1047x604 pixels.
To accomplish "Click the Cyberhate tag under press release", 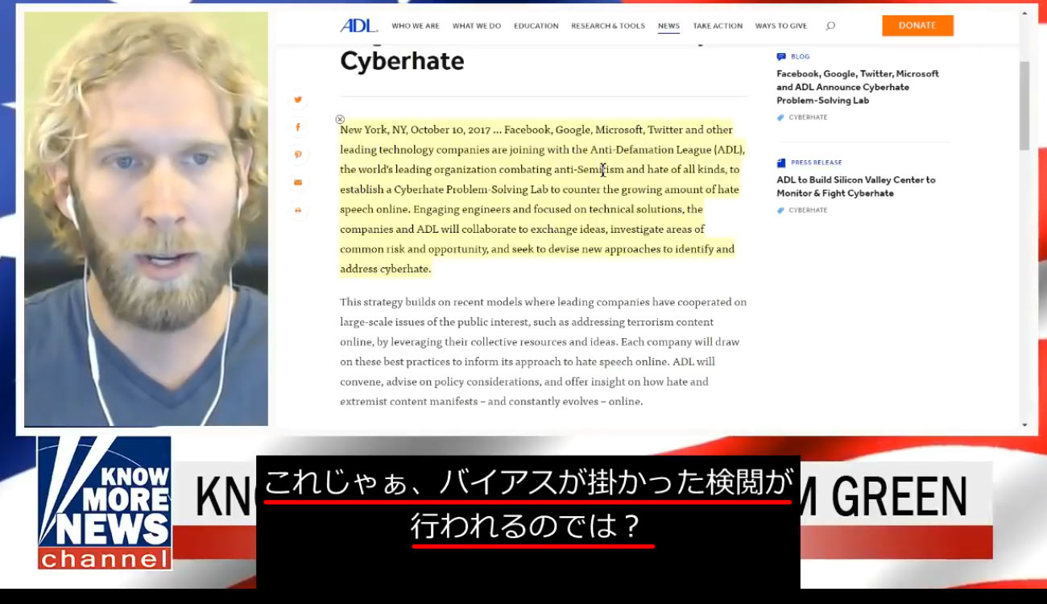I will [x=808, y=210].
